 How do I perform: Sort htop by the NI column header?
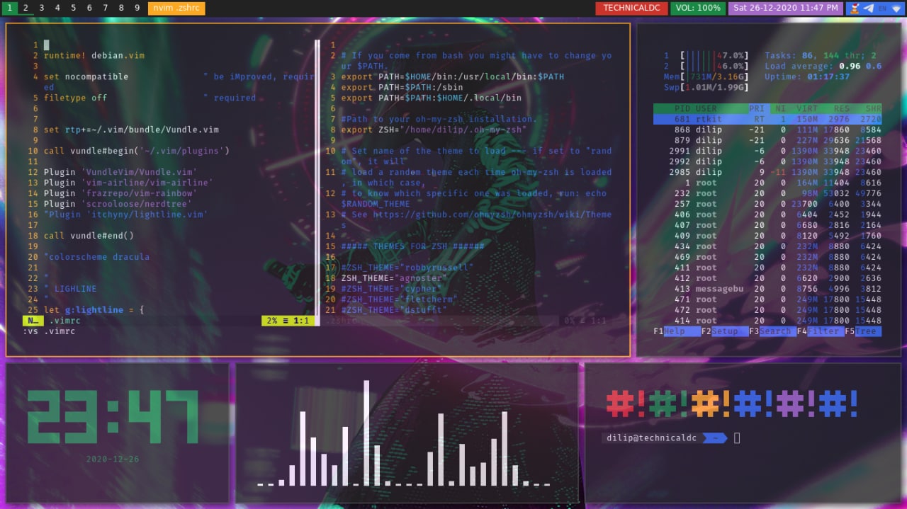pyautogui.click(x=780, y=108)
